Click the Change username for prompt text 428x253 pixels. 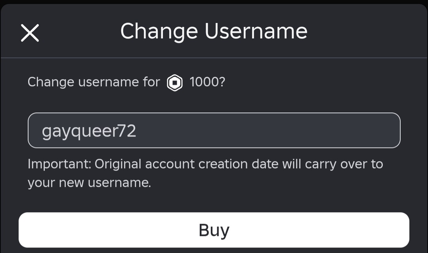[94, 82]
